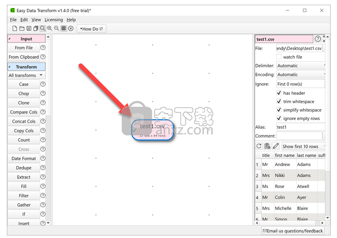The image size is (337, 238).
Task: Open the View menu
Action: click(x=36, y=20)
